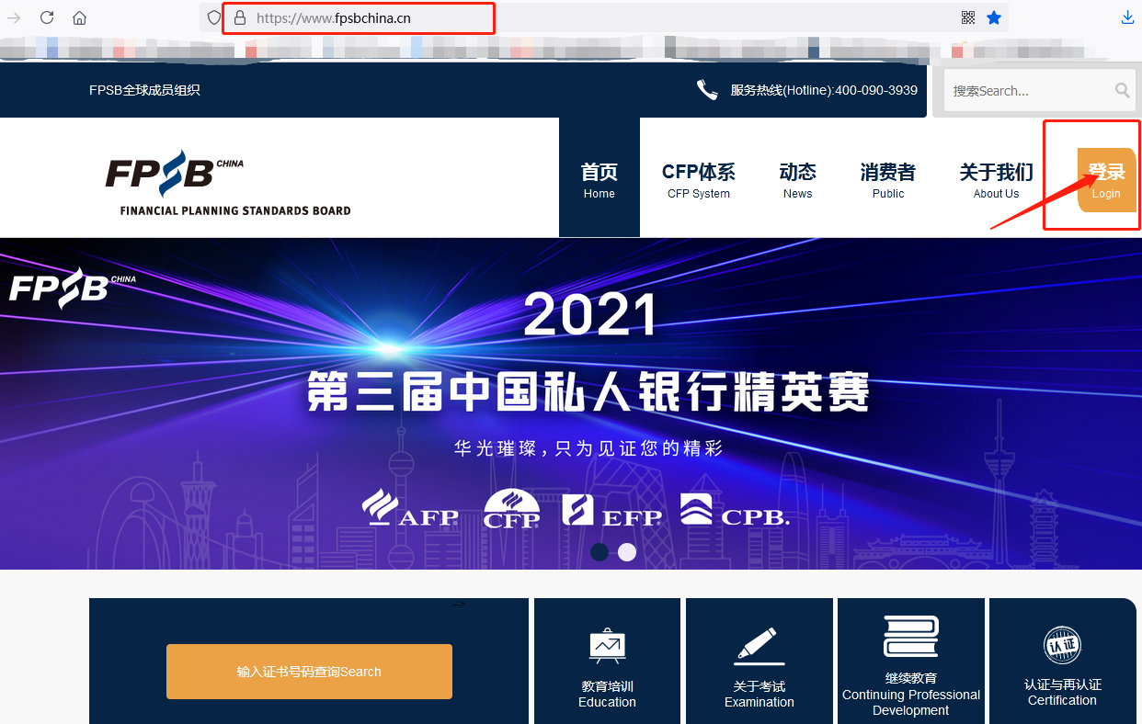This screenshot has width=1142, height=724.
Task: Select the first carousel slide dot
Action: [x=600, y=551]
